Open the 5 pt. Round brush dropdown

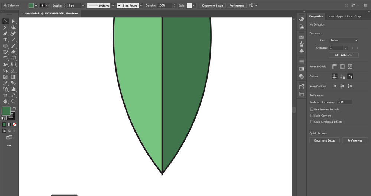(141, 6)
